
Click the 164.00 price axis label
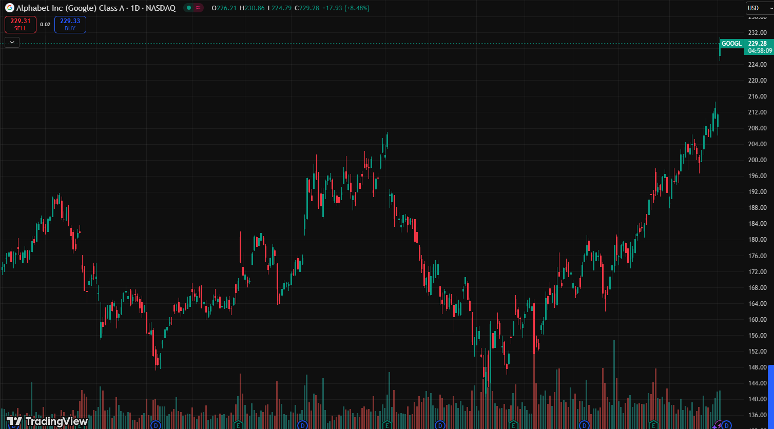[x=757, y=304]
